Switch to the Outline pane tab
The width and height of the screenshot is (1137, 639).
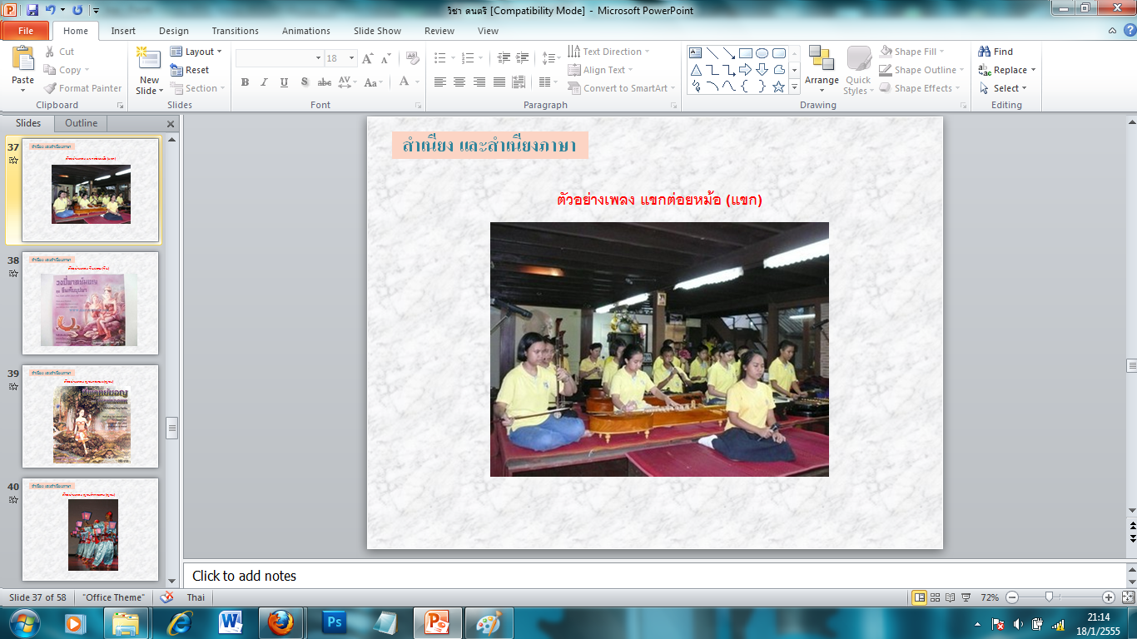coord(82,123)
